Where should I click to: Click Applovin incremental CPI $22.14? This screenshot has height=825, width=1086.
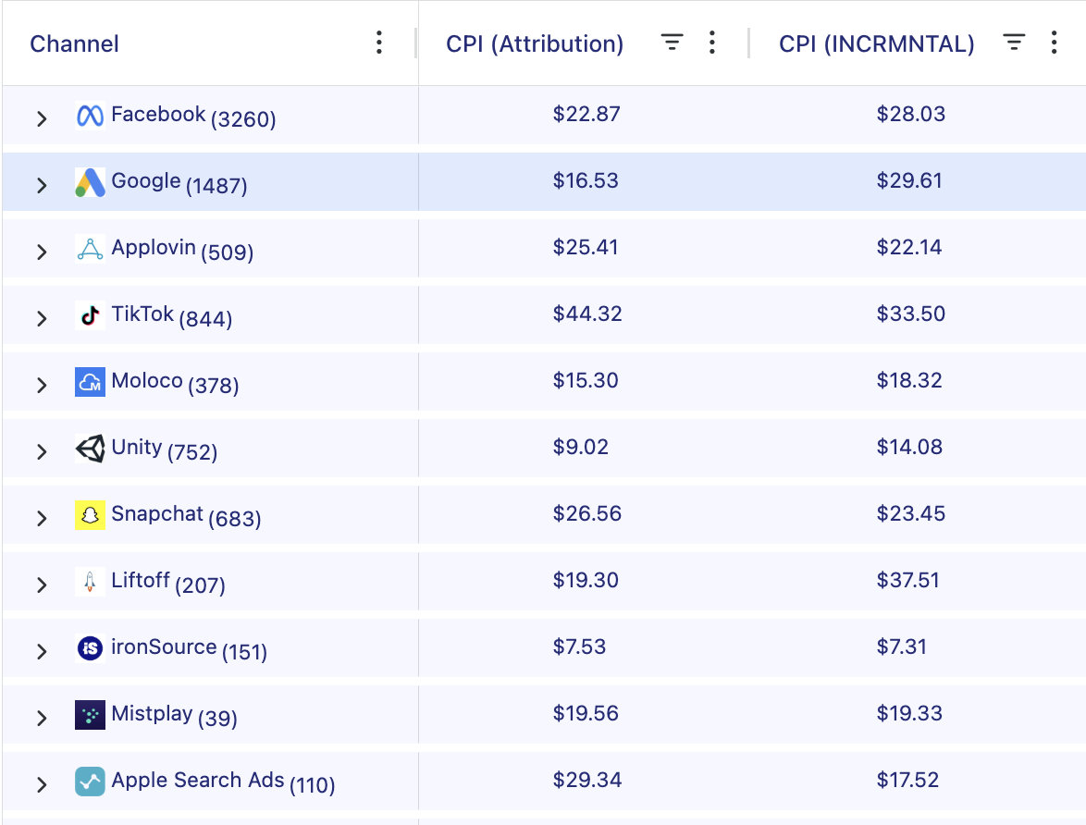point(909,247)
